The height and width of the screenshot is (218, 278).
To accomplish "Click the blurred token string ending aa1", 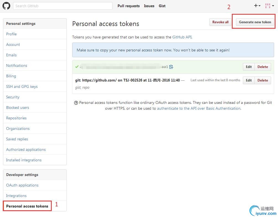I will (124, 67).
